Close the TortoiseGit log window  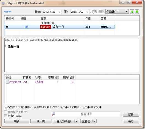pyautogui.click(x=137, y=2)
